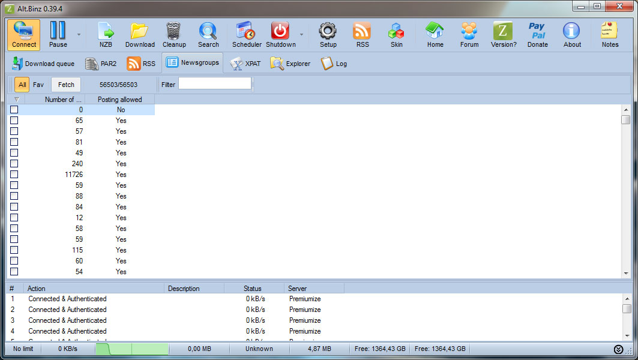
Task: Open the XPAT tab
Action: [245, 64]
